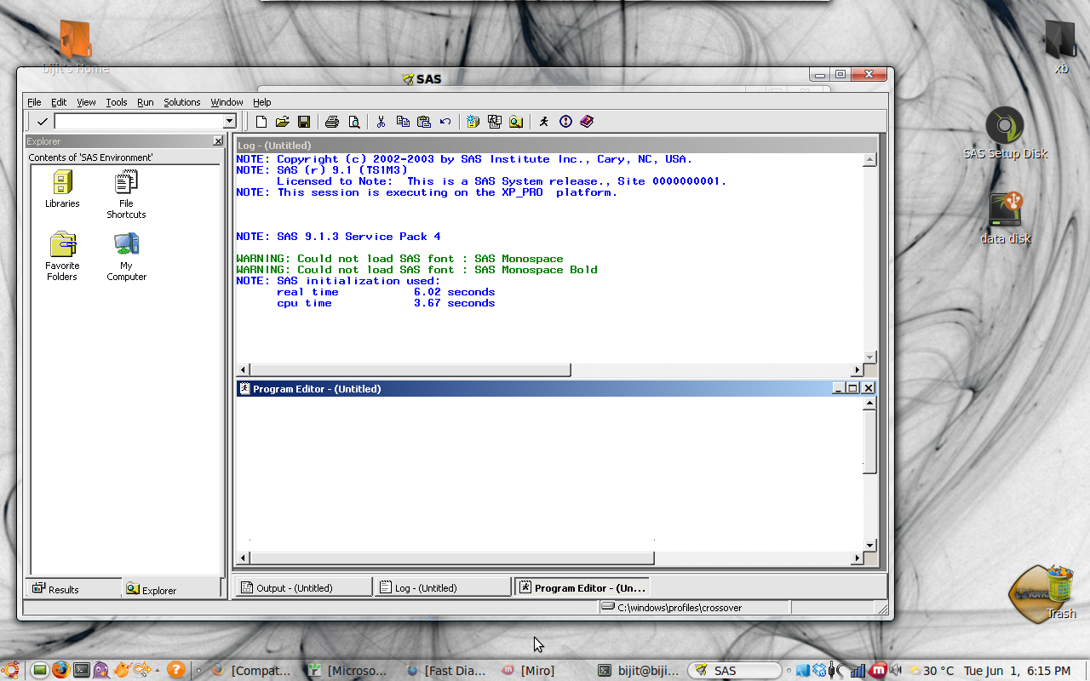The width and height of the screenshot is (1090, 681).
Task: Open SAS Help via the book icon
Action: click(x=587, y=121)
